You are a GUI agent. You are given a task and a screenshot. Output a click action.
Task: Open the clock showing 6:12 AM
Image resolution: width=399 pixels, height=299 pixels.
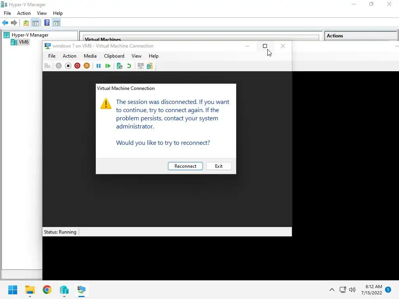click(x=371, y=290)
